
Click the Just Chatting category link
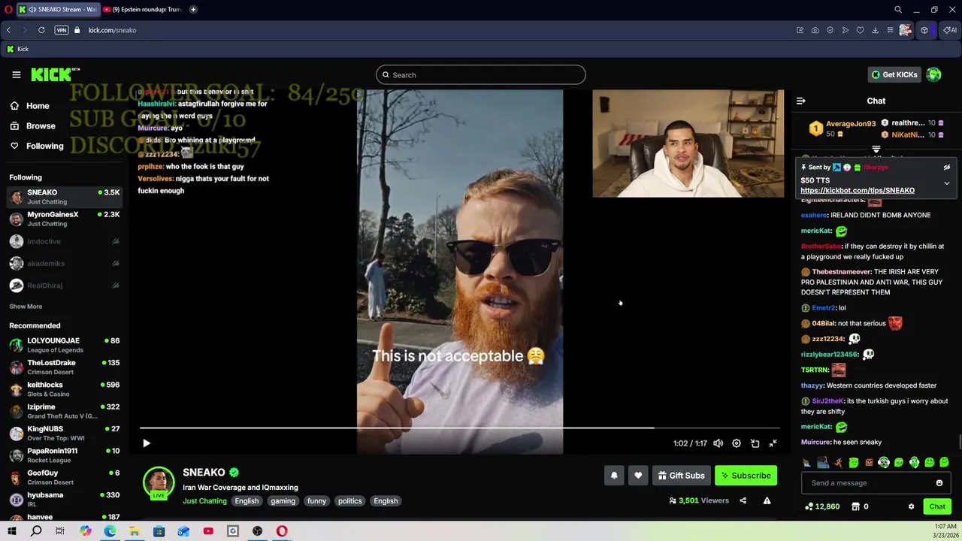[x=204, y=501]
